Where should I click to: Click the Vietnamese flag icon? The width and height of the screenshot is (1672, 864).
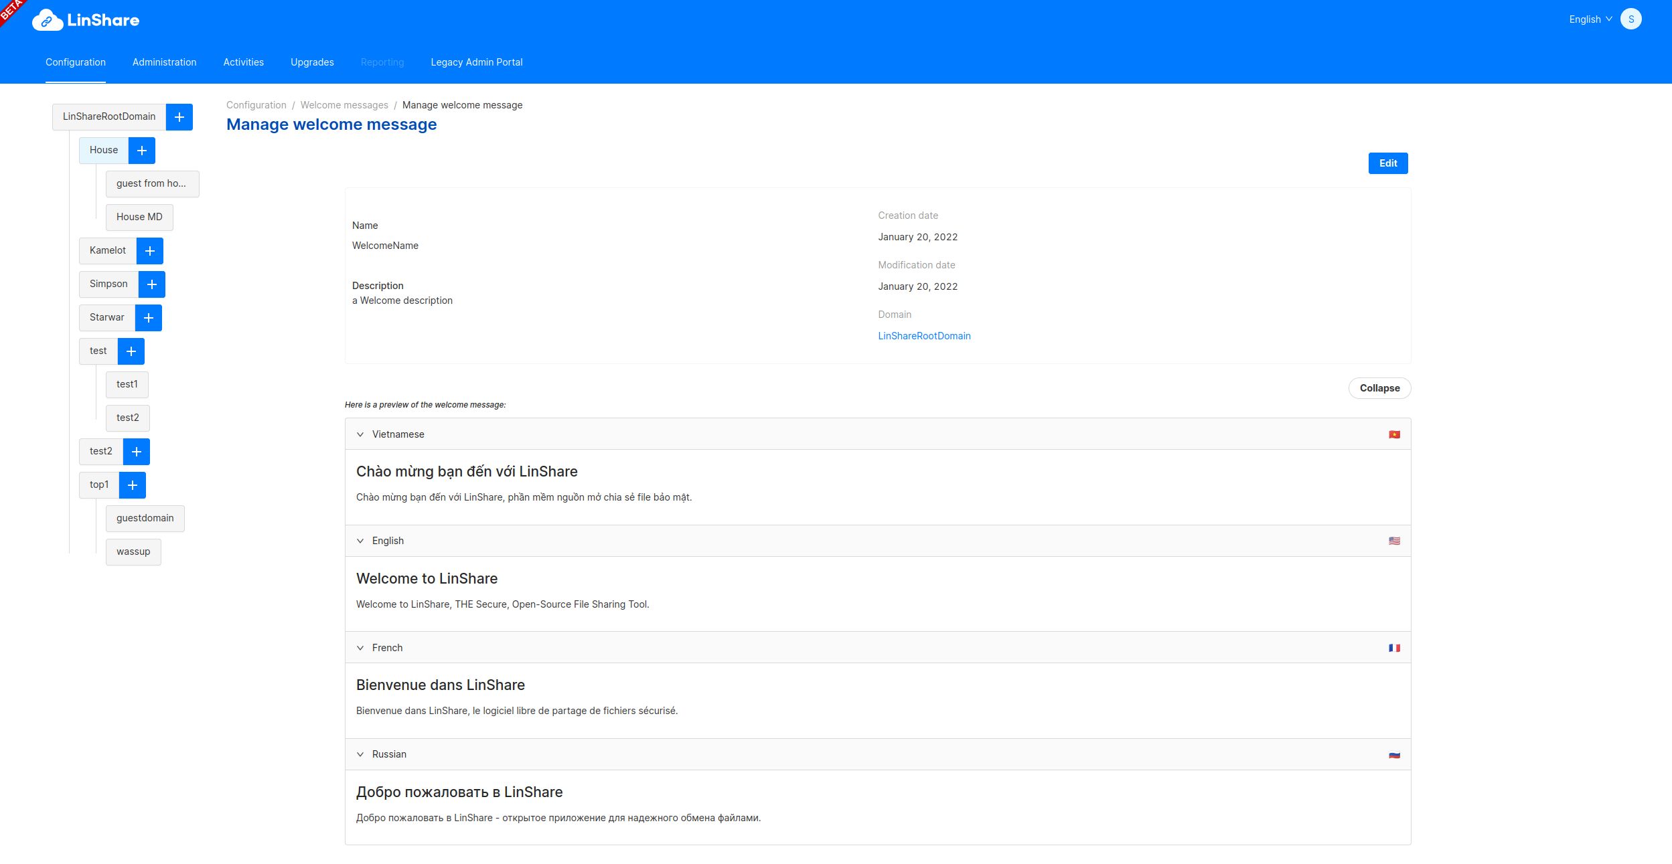1394,434
